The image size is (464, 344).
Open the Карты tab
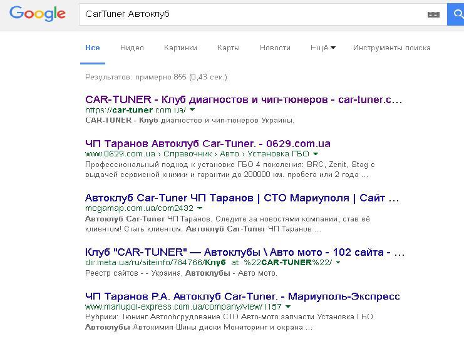click(x=229, y=48)
